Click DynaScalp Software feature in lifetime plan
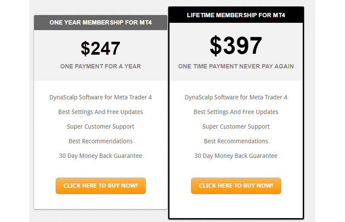This screenshot has width=345, height=222. [x=236, y=97]
